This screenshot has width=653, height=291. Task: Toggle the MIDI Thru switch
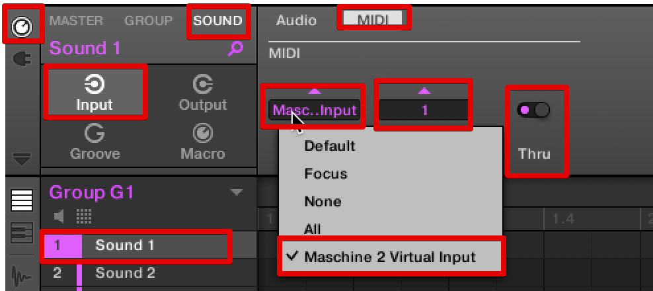(x=535, y=110)
